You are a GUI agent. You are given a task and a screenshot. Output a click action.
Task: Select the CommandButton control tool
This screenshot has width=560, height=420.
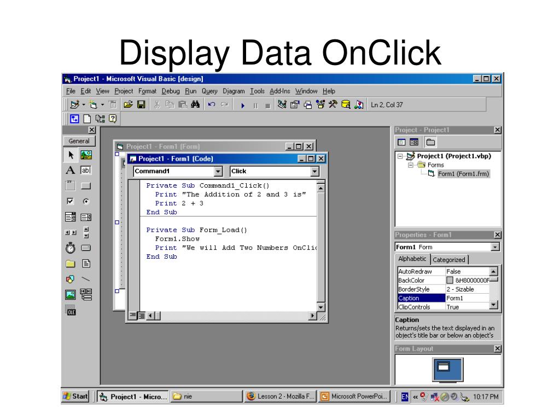pyautogui.click(x=86, y=186)
